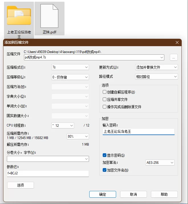188x204 pixels.
Task: Click the 字典大小 disabled dropdown
Action: [x=70, y=96]
